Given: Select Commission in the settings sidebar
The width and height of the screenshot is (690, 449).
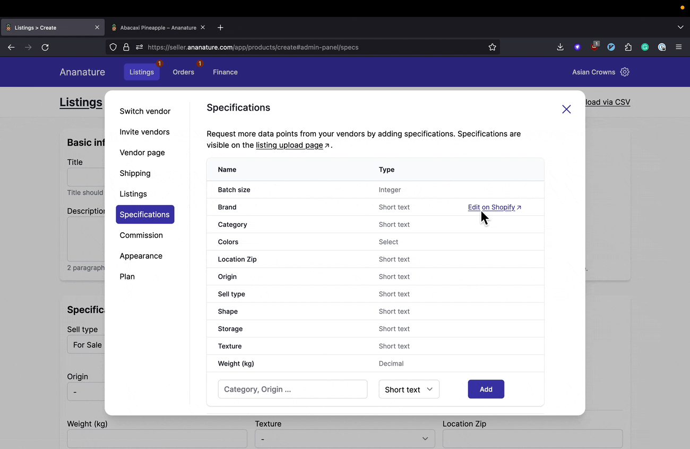Looking at the screenshot, I should coord(141,235).
